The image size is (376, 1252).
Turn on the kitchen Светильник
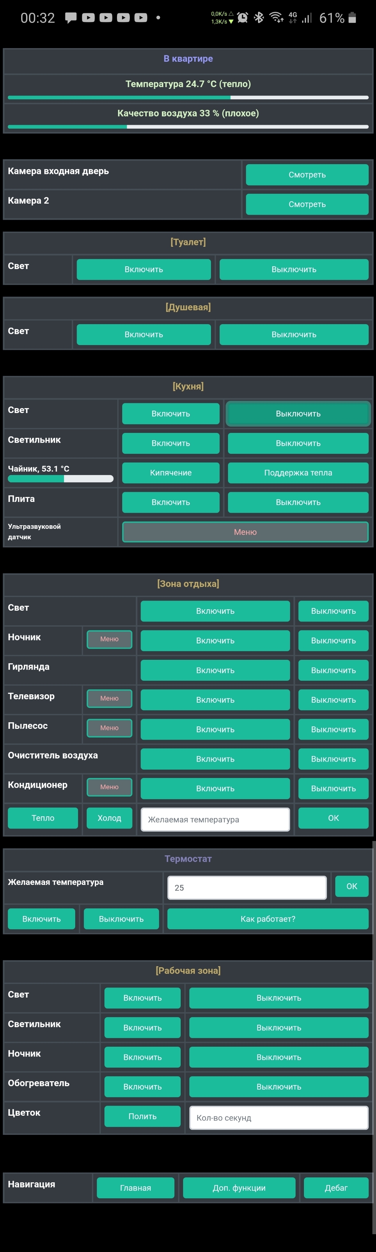click(171, 443)
